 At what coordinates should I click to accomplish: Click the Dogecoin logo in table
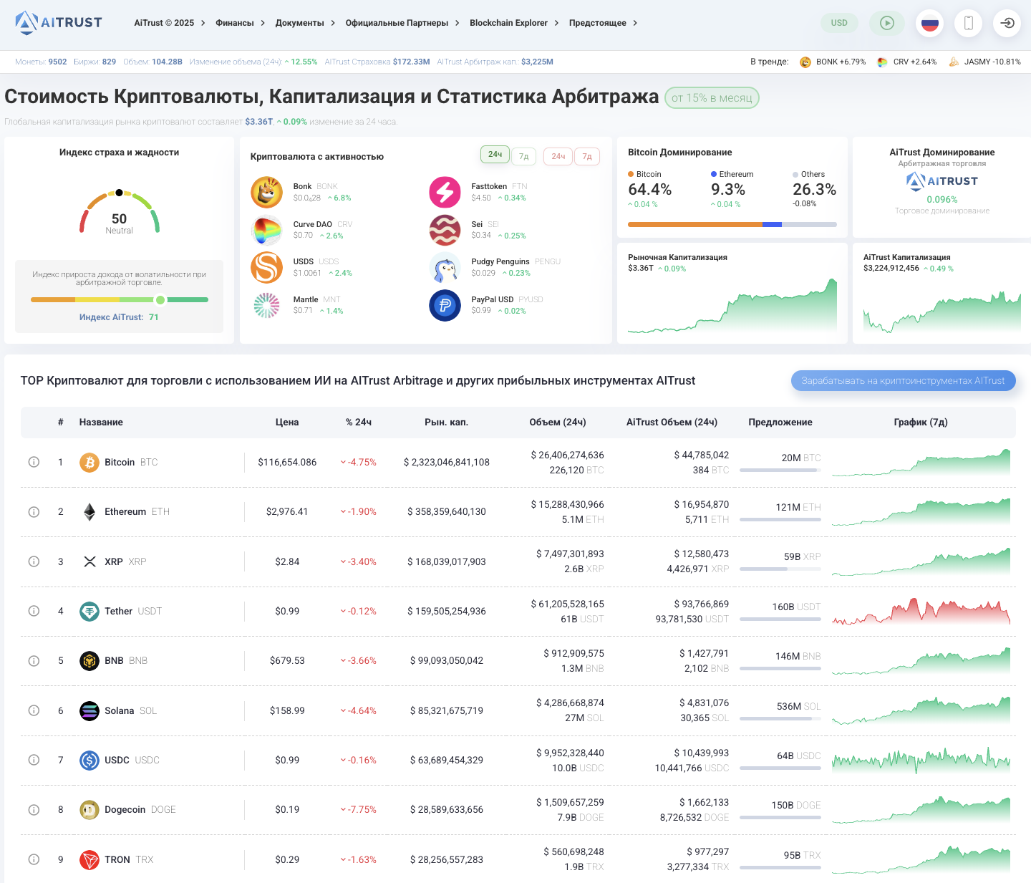coord(89,809)
